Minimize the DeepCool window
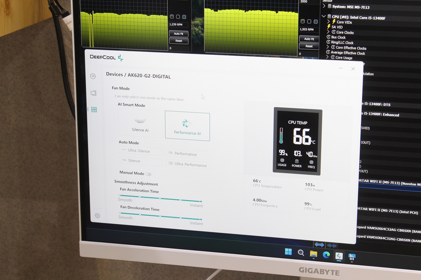 pos(341,68)
